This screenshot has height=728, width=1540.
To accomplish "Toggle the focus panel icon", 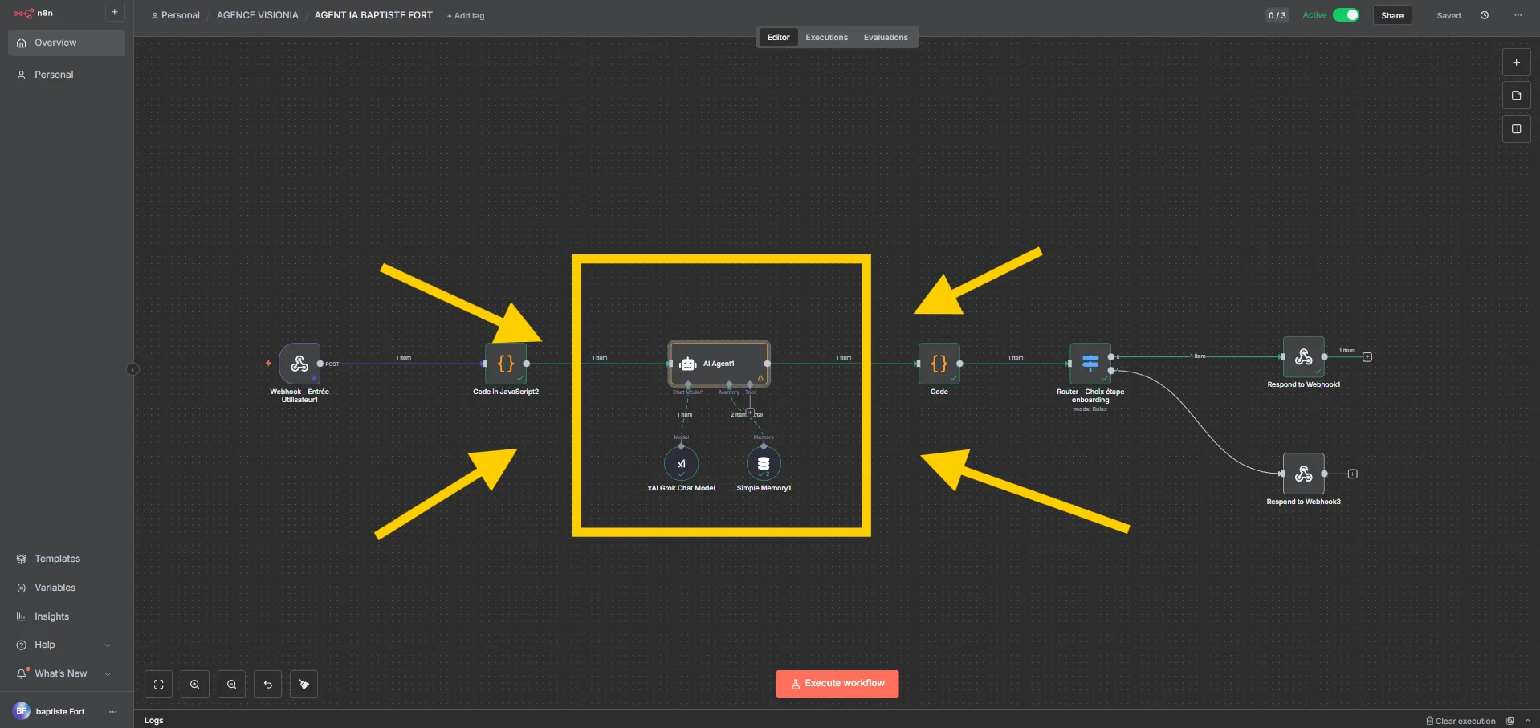I will click(1516, 128).
